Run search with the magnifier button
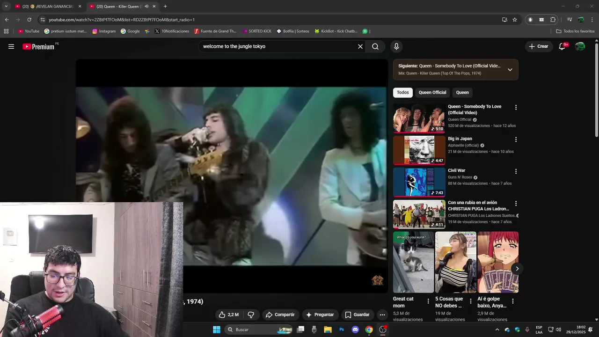Image resolution: width=599 pixels, height=337 pixels. [375, 46]
